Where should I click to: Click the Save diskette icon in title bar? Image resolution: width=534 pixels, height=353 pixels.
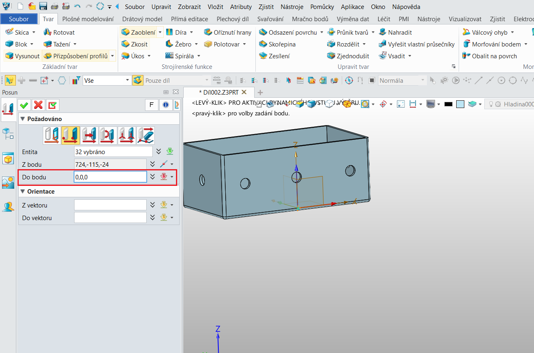(43, 7)
